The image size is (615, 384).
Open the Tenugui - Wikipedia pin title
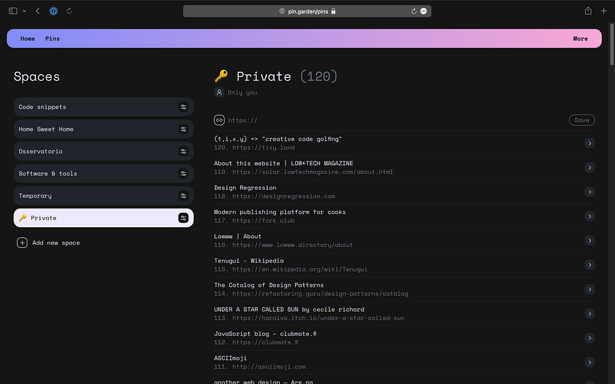click(249, 260)
